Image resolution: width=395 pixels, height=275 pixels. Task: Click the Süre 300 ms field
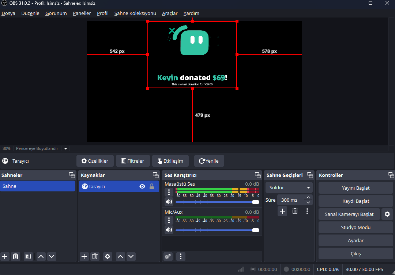point(290,200)
